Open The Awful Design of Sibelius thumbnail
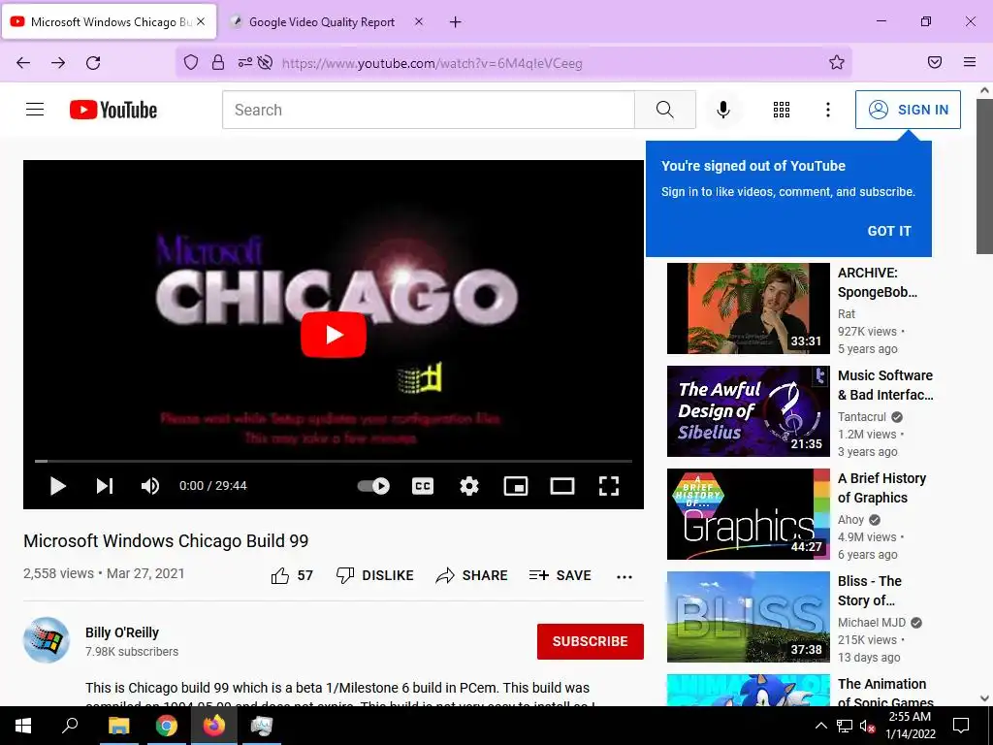 (748, 411)
